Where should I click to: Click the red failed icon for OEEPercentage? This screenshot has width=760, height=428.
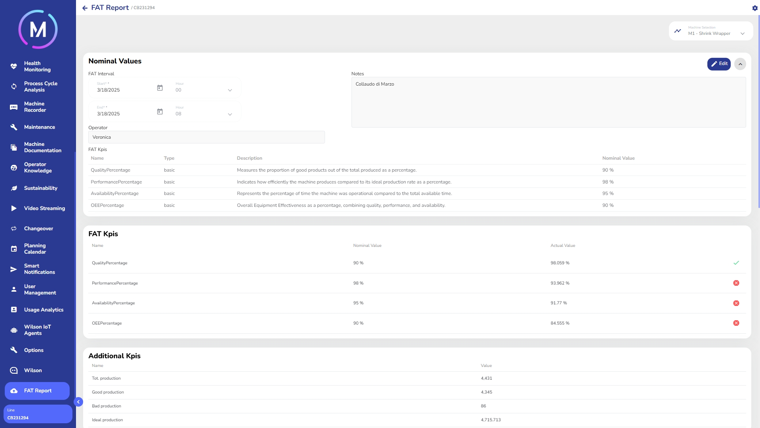coord(736,323)
